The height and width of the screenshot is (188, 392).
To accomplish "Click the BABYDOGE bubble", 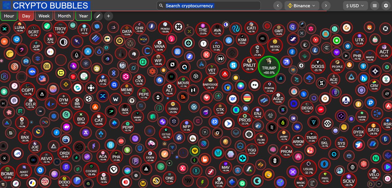I will (210, 84).
